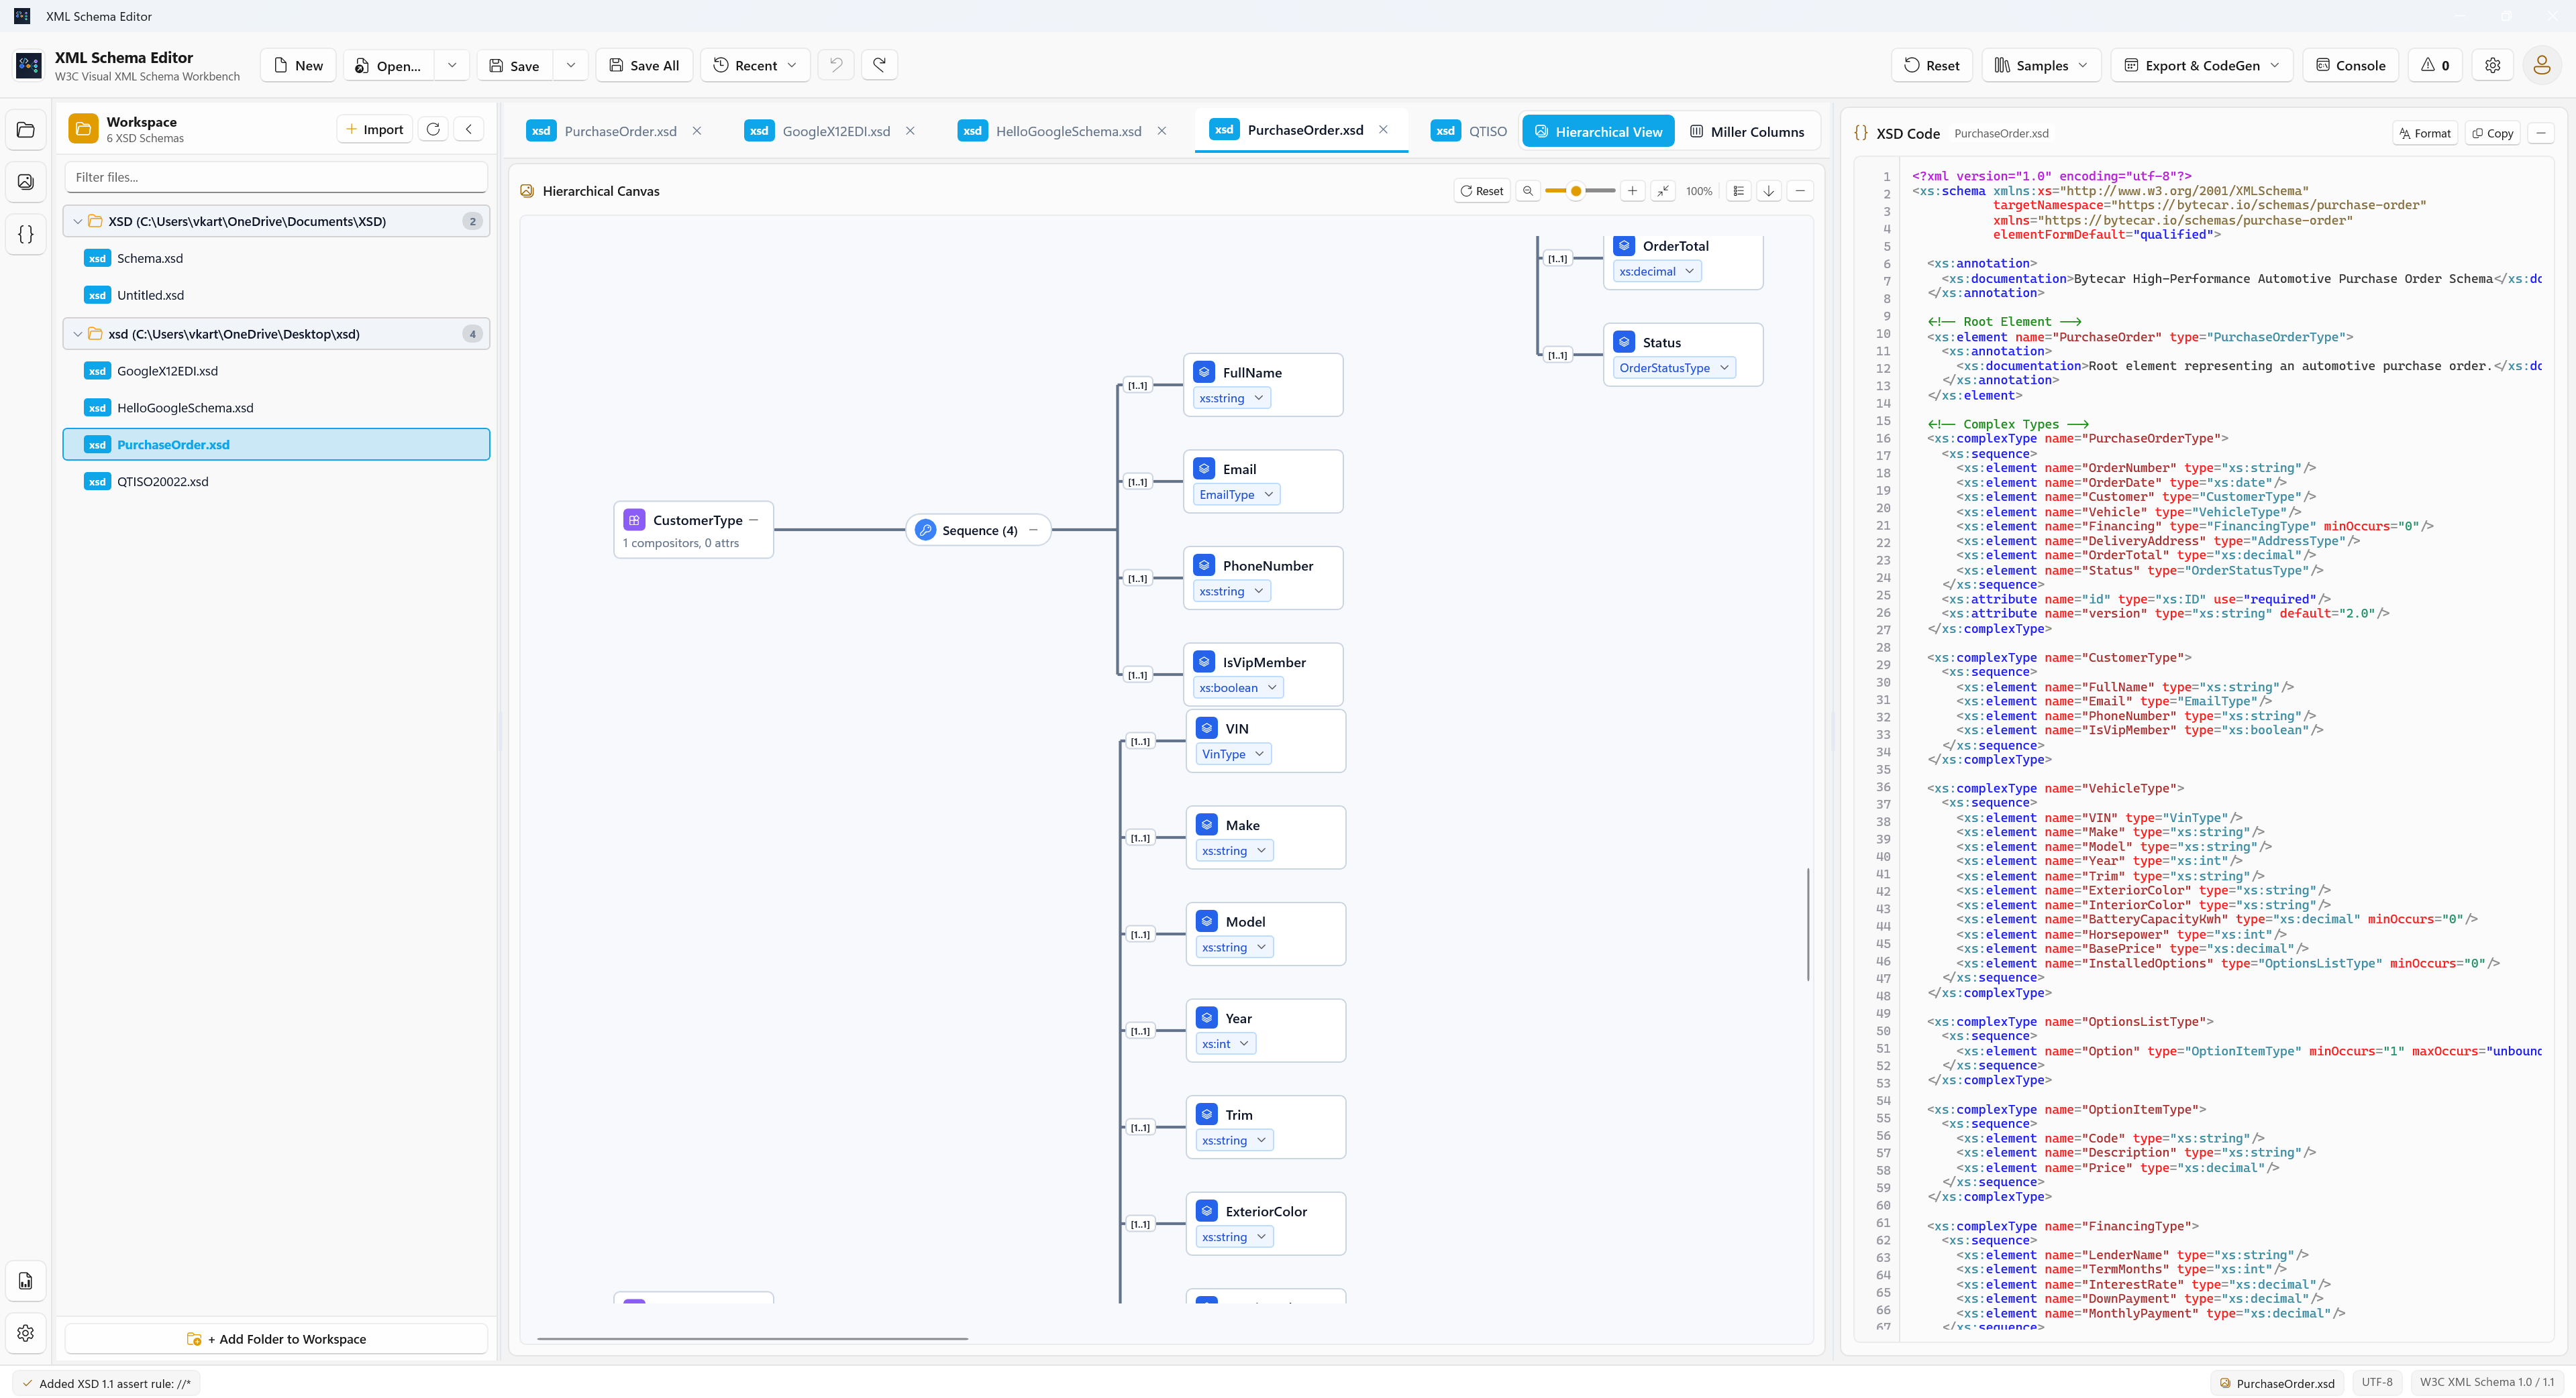The height and width of the screenshot is (1398, 2576).
Task: Open the OrderStatusType dropdown for Status
Action: click(1674, 367)
